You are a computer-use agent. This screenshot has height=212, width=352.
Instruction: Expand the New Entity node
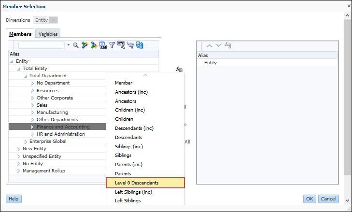tap(18, 149)
